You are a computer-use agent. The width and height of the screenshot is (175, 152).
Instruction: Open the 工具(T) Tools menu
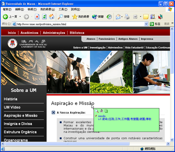tap(63, 10)
